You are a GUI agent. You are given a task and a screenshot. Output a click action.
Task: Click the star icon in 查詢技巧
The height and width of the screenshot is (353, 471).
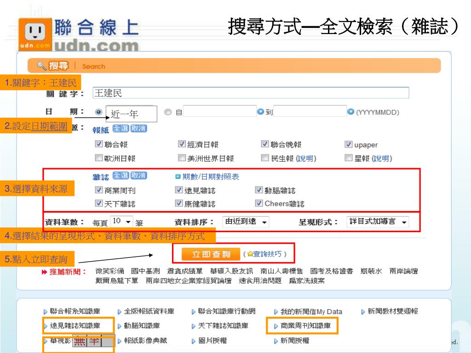point(250,254)
